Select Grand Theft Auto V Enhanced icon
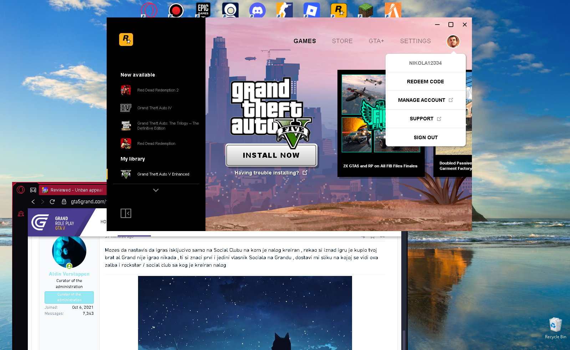This screenshot has height=350, width=570. coord(126,174)
